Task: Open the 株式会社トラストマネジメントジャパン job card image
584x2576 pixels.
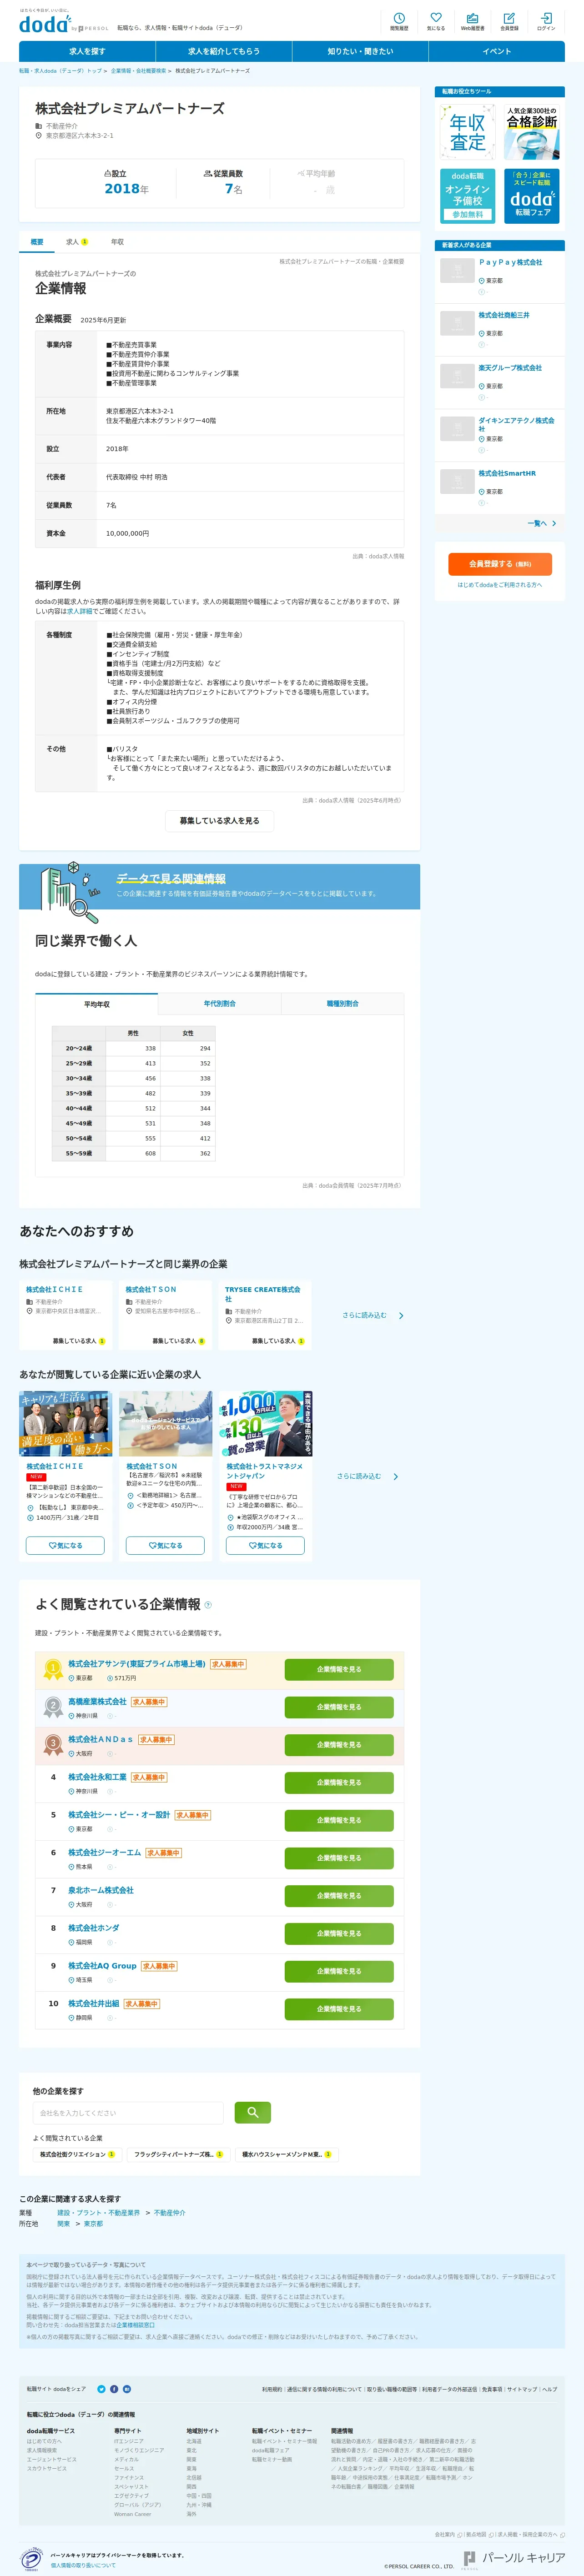Action: pos(265,1424)
